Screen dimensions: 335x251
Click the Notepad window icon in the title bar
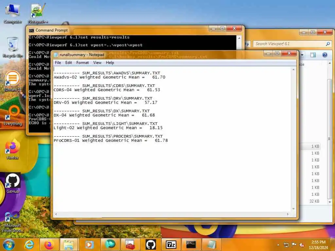pyautogui.click(x=56, y=55)
